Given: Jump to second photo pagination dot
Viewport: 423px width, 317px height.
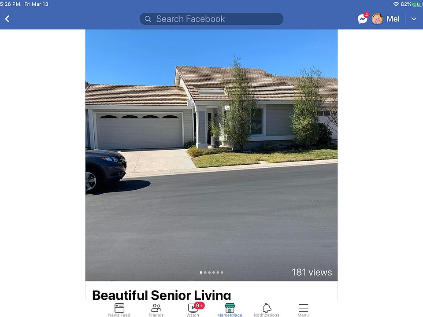Looking at the screenshot, I should [x=205, y=273].
